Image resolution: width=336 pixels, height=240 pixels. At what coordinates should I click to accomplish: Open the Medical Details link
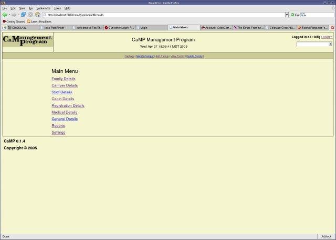(65, 113)
